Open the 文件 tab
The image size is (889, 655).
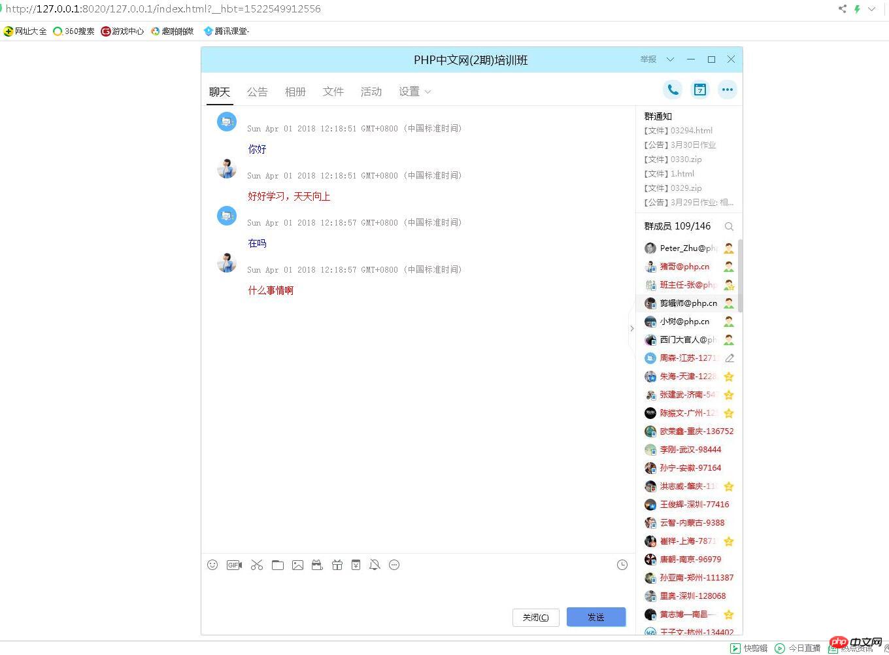[333, 92]
